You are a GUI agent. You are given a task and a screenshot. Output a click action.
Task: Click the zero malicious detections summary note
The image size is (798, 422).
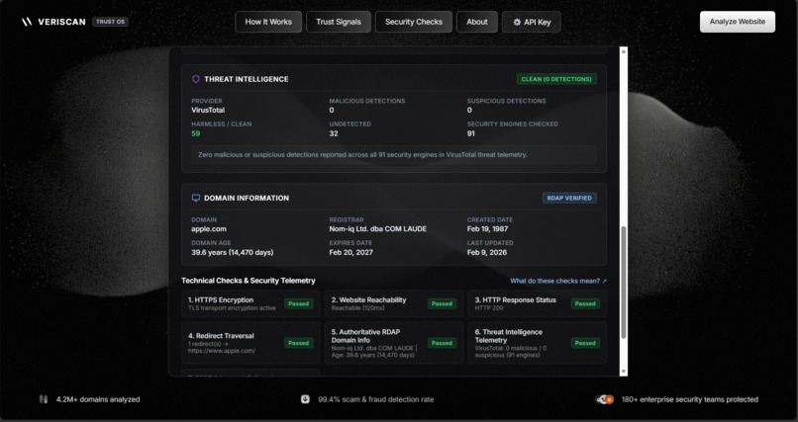tap(394, 155)
